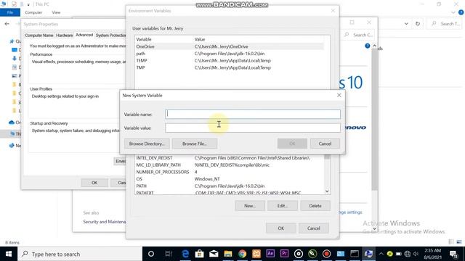Click the Variable value input field
Screen dimensions: 465x261
(x=253, y=128)
